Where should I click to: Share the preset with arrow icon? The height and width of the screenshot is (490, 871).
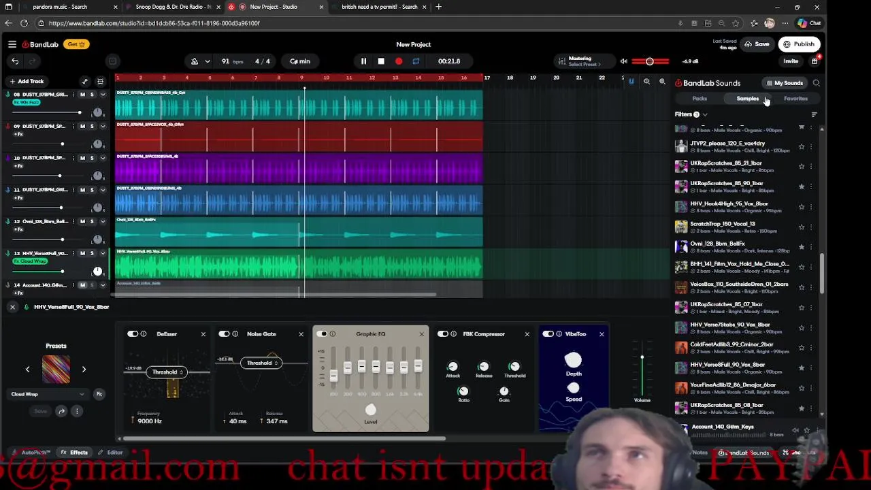coord(61,411)
